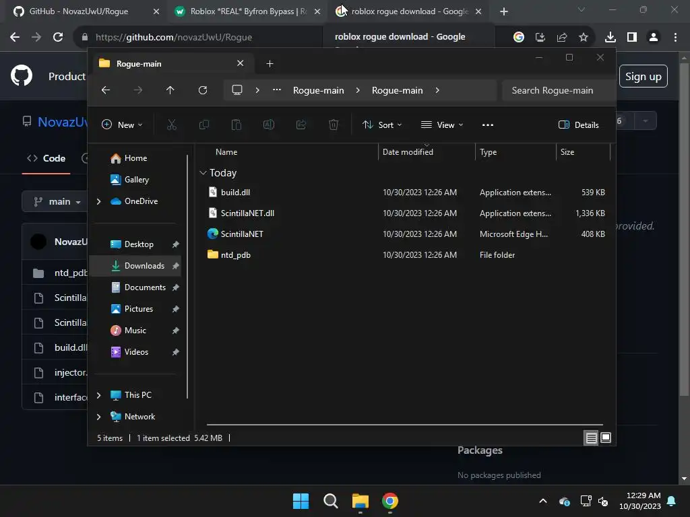Screen dimensions: 690x517
Task: Click the Google icon in Chrome address bar
Action: (518, 38)
